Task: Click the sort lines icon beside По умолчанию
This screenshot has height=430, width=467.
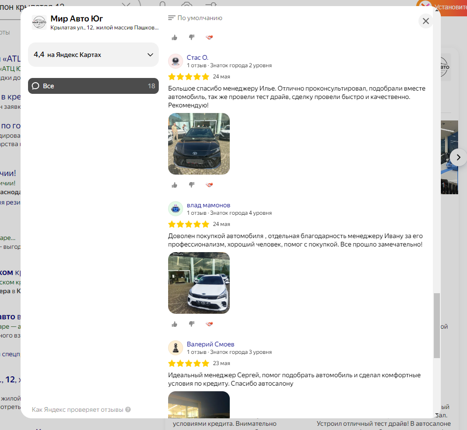Action: 171,18
